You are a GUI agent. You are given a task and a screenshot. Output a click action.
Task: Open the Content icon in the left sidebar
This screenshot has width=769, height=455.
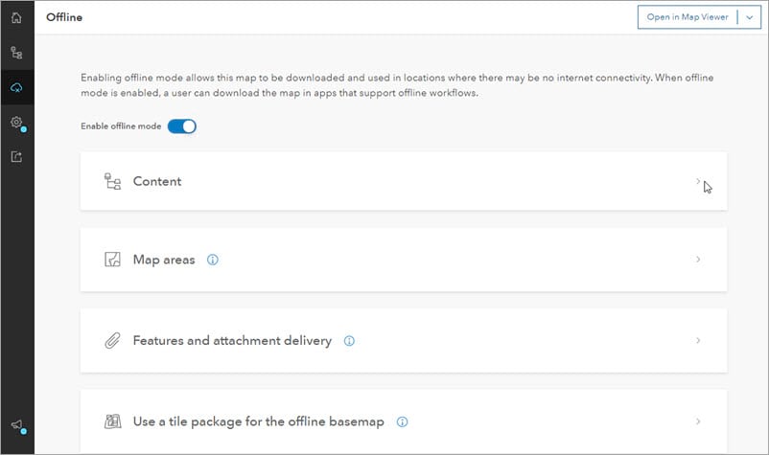click(x=16, y=53)
